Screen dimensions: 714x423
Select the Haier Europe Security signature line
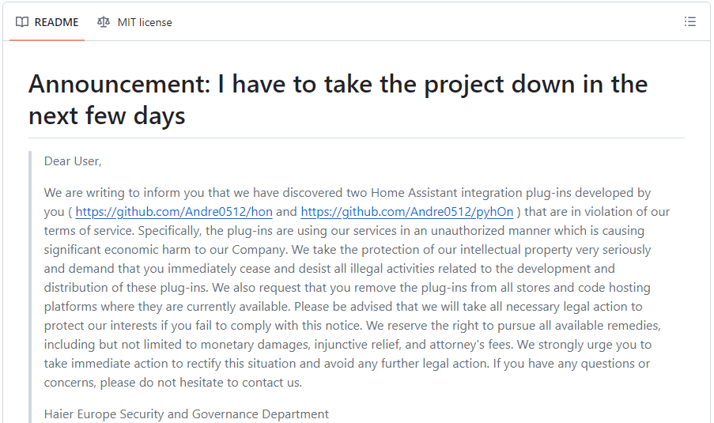coord(186,414)
